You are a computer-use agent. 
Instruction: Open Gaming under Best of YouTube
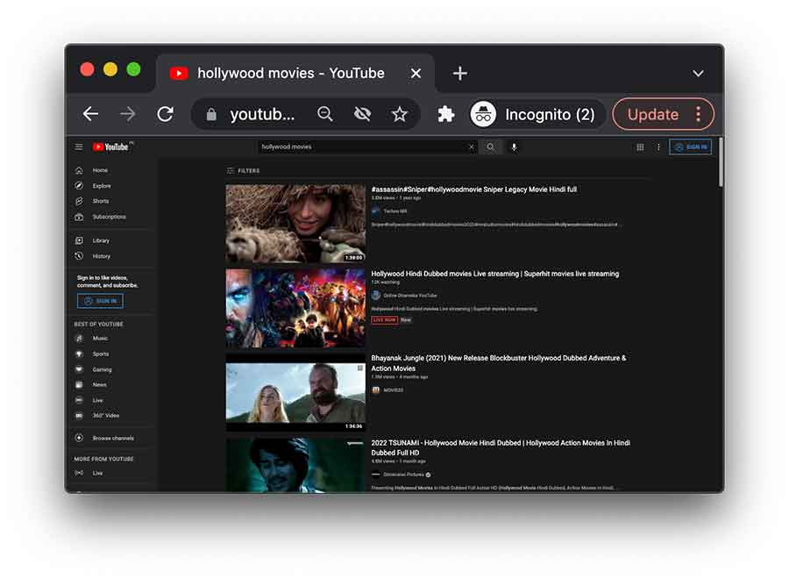point(111,369)
